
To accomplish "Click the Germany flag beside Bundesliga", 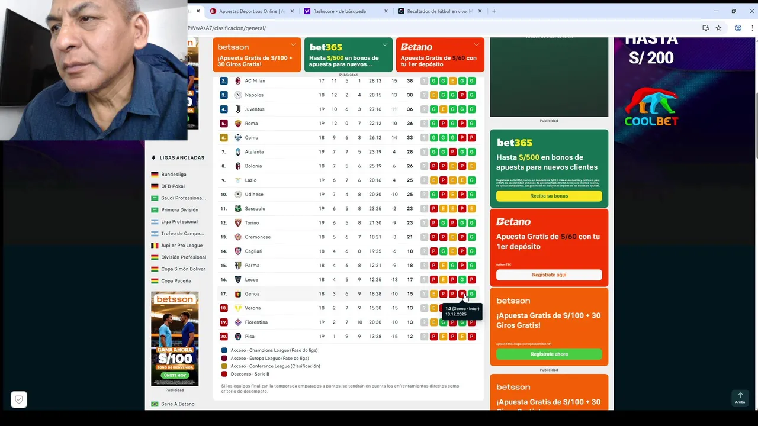I will [155, 175].
